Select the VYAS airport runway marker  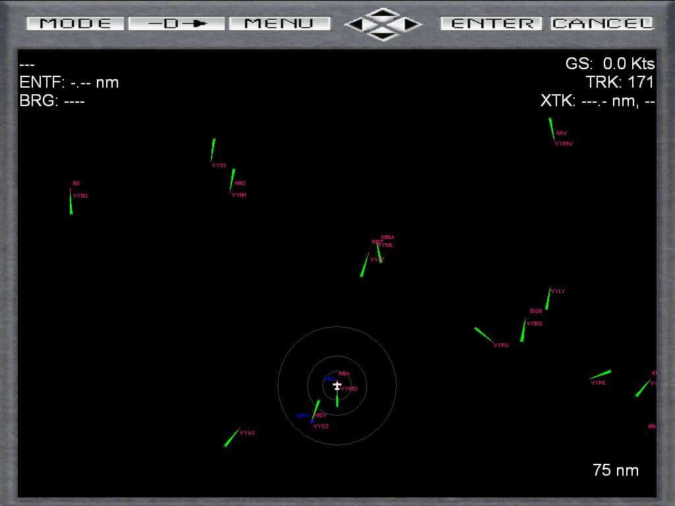point(231,437)
